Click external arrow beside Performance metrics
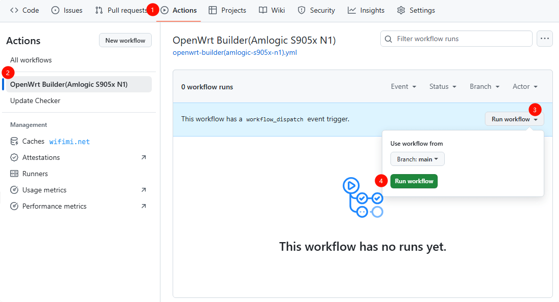The width and height of the screenshot is (559, 302). click(x=144, y=206)
